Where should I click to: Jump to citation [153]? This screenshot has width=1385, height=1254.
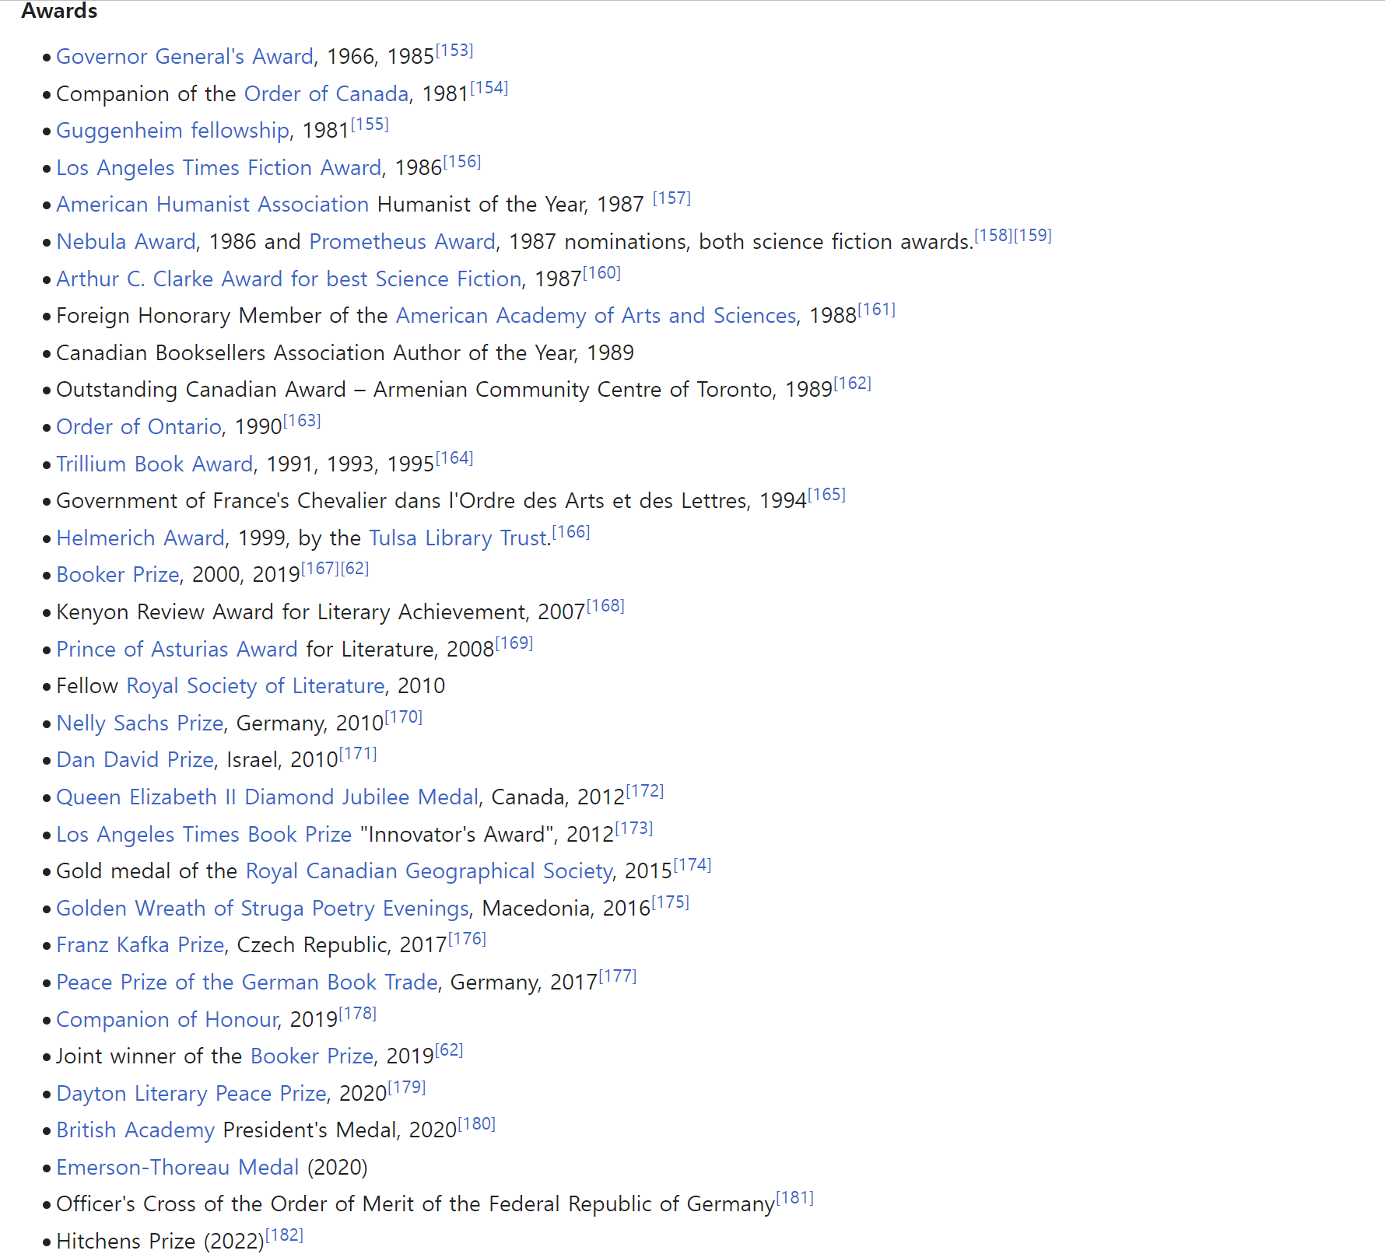coord(454,51)
